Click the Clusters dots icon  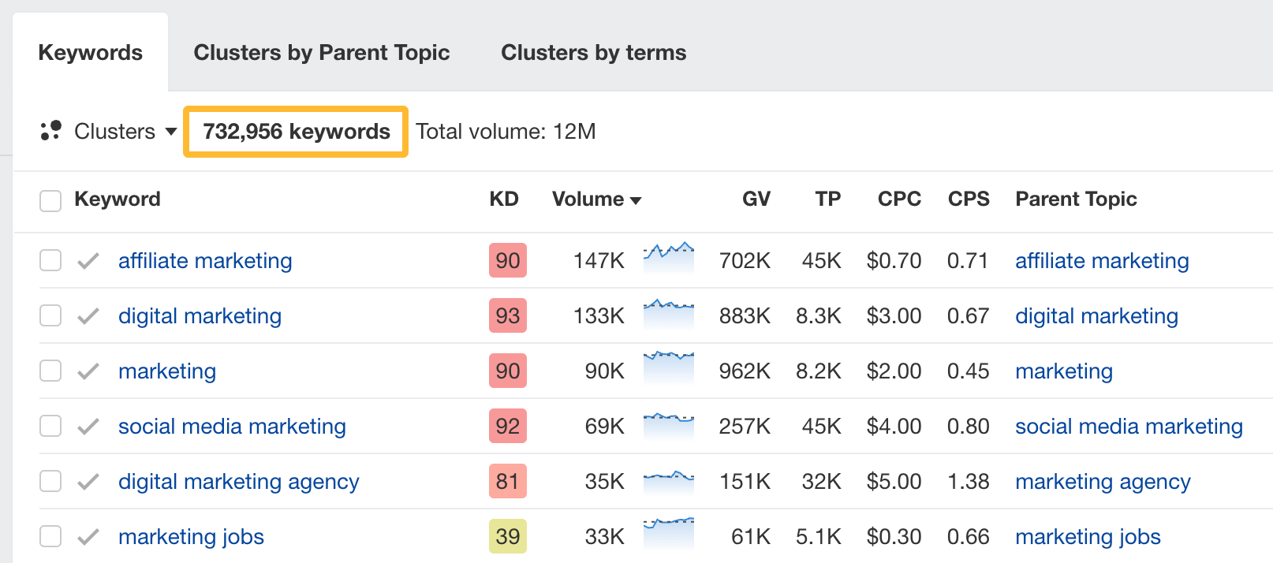51,131
